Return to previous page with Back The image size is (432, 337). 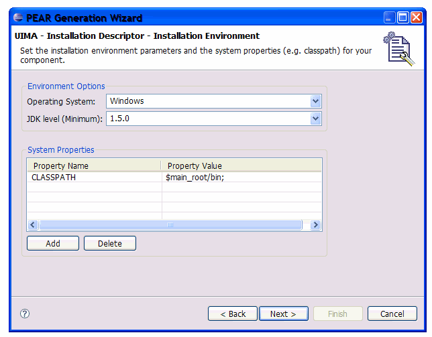tap(233, 314)
